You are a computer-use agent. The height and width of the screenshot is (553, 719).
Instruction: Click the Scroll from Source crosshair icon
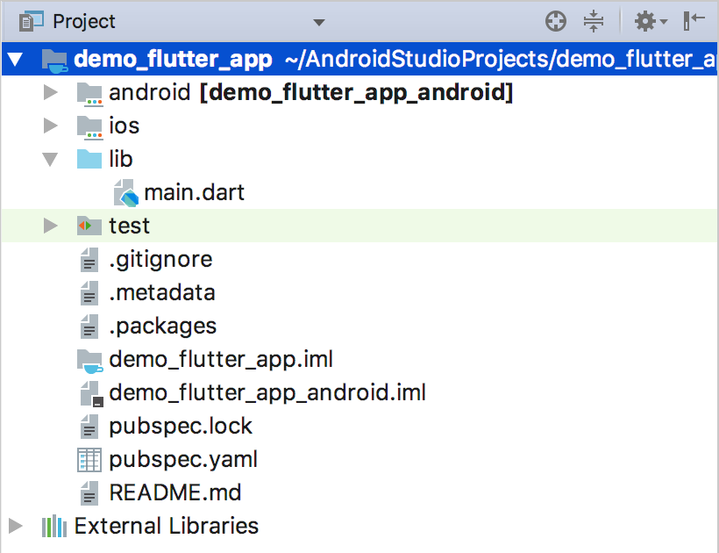tap(556, 22)
